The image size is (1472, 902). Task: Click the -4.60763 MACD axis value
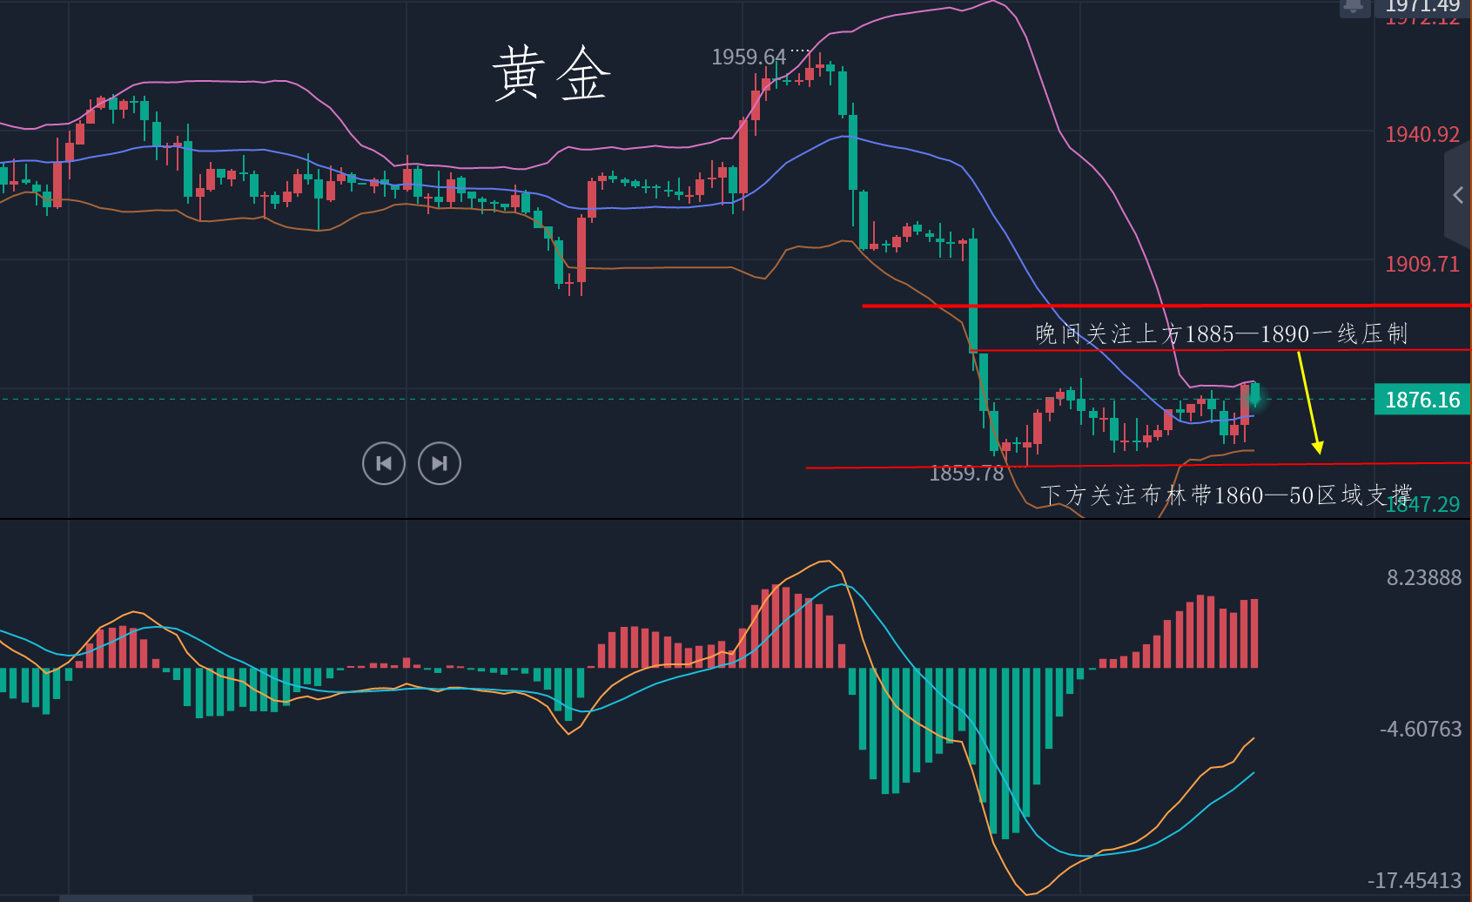click(1421, 729)
